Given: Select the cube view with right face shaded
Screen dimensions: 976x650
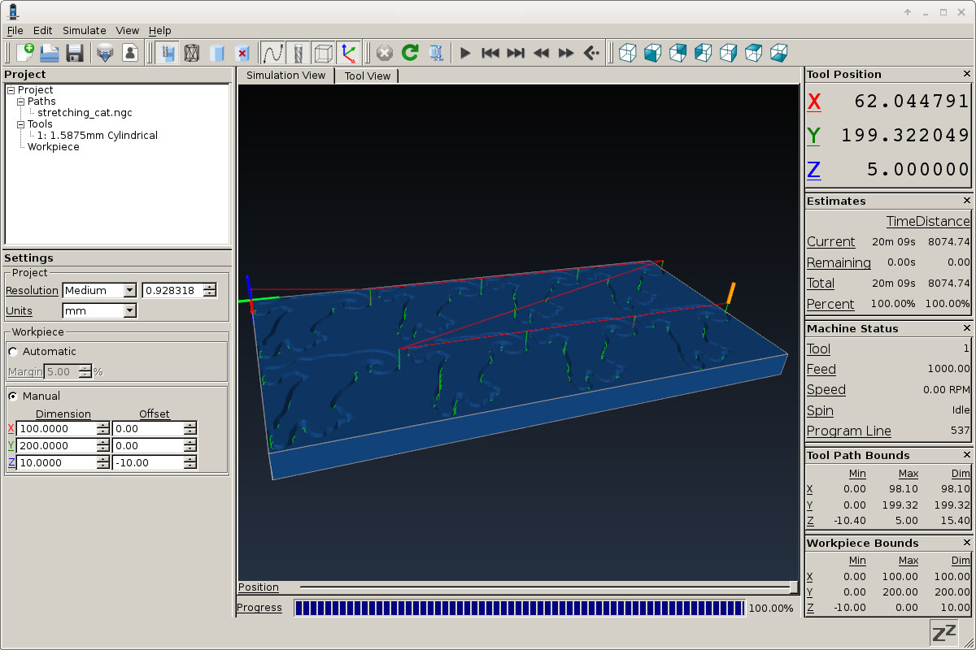Looking at the screenshot, I should (x=728, y=53).
